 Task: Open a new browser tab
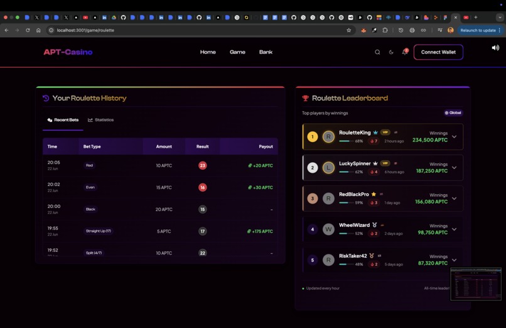[476, 18]
